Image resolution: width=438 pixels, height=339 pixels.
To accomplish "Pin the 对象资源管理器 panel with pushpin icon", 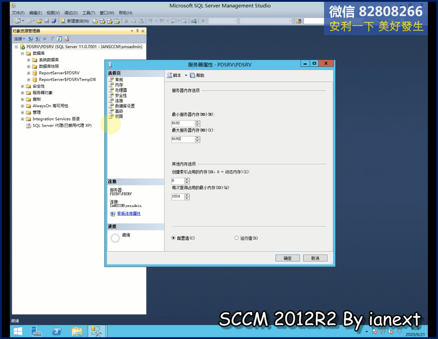I will tap(138, 31).
